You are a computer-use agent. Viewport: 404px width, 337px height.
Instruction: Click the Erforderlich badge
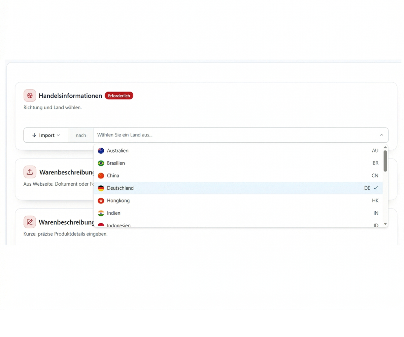tap(119, 96)
